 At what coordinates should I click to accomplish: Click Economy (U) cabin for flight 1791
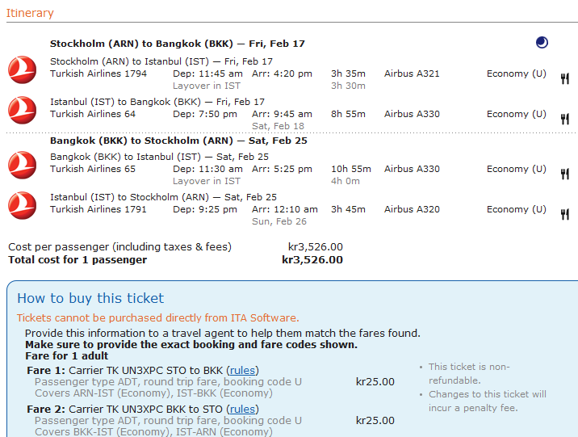point(516,209)
